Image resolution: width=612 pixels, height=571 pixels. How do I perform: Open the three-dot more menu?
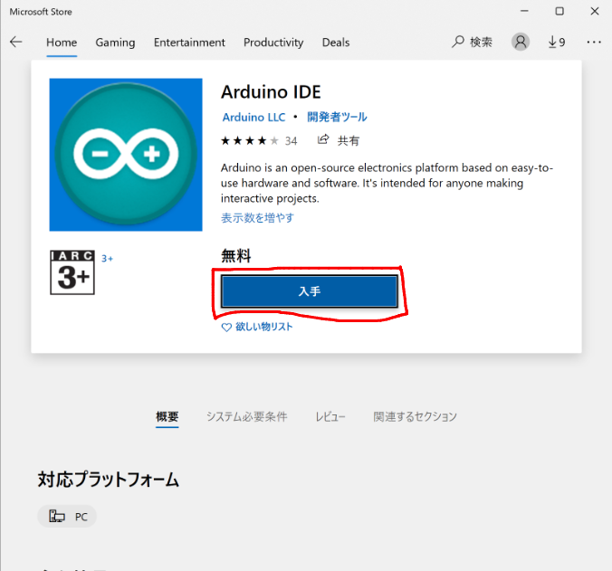(x=594, y=42)
